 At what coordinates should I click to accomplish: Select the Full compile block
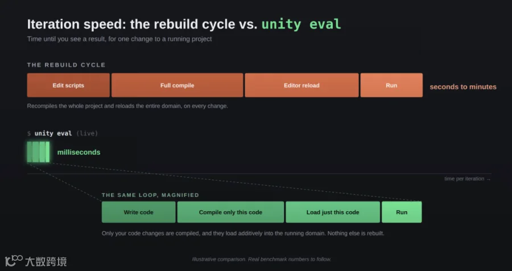tap(177, 85)
